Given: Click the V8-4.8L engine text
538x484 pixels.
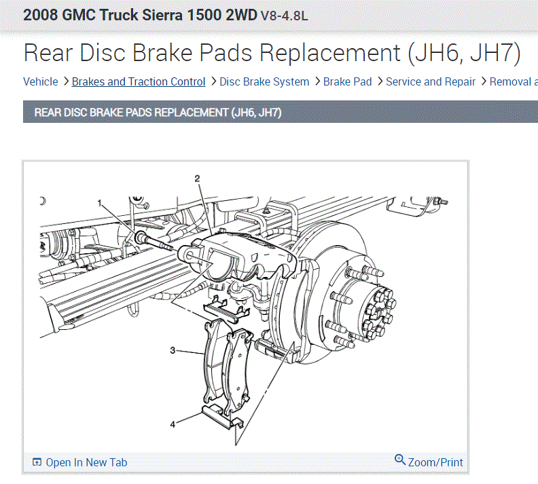Looking at the screenshot, I should tap(285, 16).
